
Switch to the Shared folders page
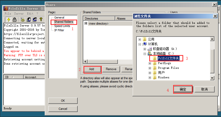64,22
